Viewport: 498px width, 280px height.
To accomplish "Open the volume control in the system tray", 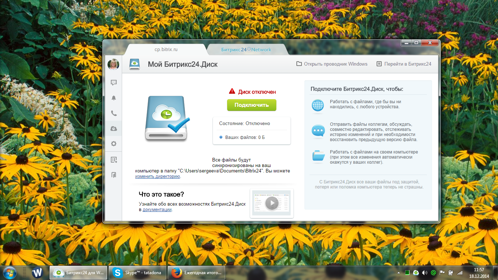I will click(x=425, y=272).
